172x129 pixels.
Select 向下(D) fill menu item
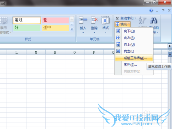tap(134, 31)
